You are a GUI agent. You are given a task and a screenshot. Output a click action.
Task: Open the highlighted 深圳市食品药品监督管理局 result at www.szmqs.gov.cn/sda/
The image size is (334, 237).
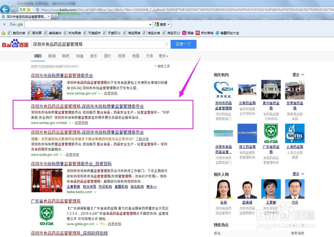[x=87, y=106]
